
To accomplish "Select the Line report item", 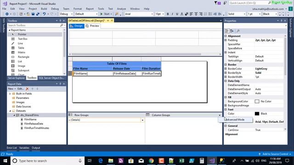I will pyautogui.click(x=35, y=44).
